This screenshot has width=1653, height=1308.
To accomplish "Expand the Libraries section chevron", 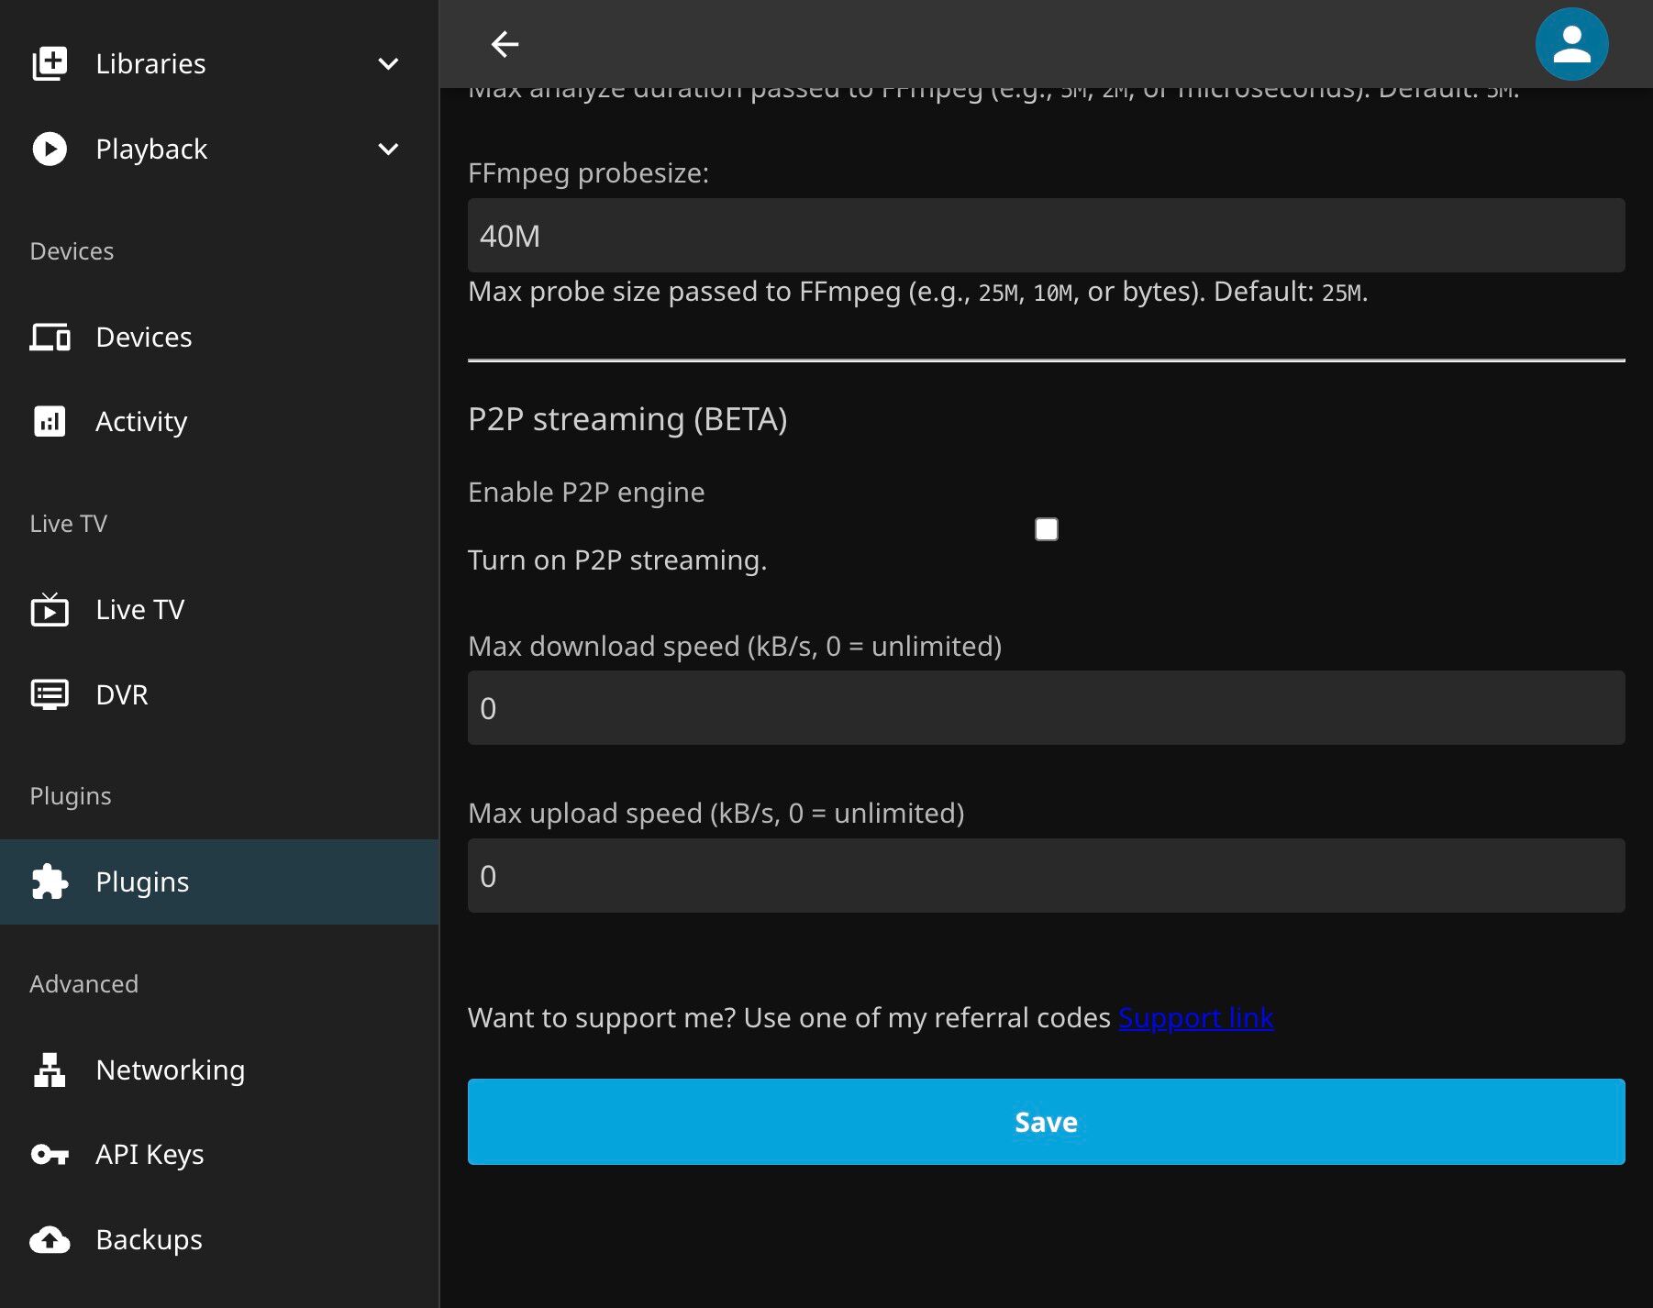I will pyautogui.click(x=388, y=63).
